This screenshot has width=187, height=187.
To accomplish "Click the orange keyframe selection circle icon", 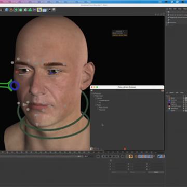I will point(136,156).
